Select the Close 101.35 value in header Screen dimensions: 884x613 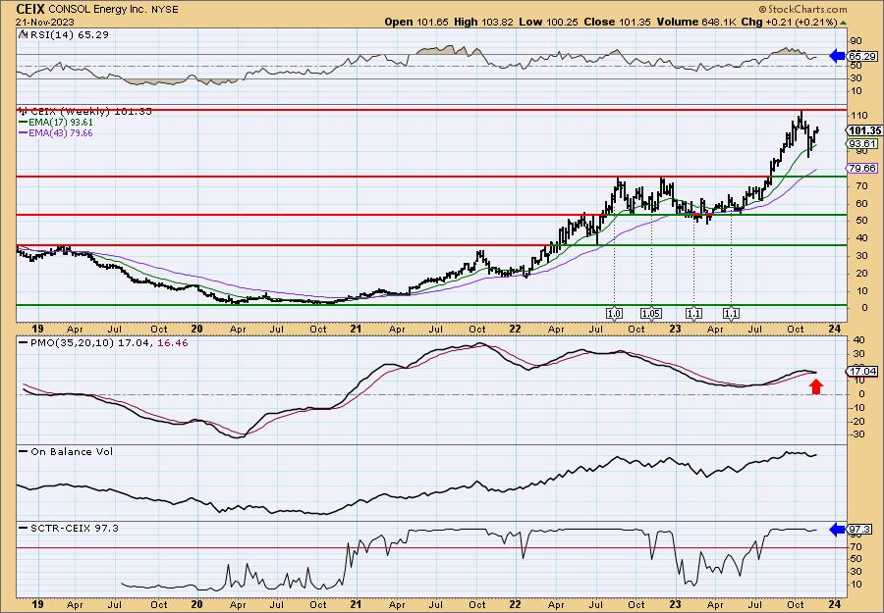(x=619, y=22)
